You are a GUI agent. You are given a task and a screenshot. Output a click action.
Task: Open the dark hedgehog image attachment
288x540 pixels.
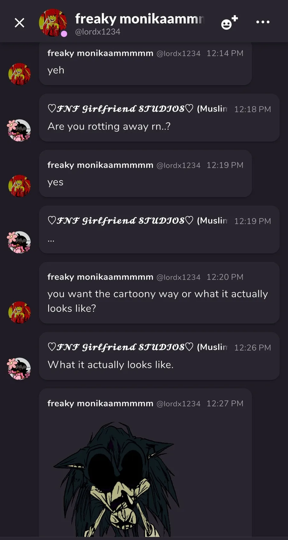click(116, 478)
